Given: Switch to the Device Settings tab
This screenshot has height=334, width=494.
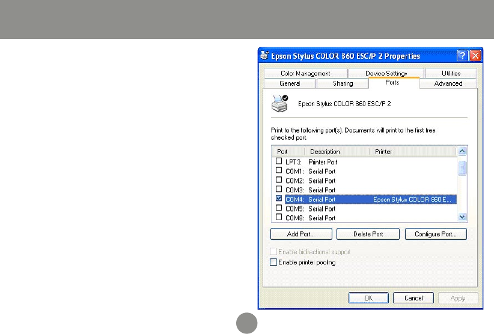Looking at the screenshot, I should point(386,73).
